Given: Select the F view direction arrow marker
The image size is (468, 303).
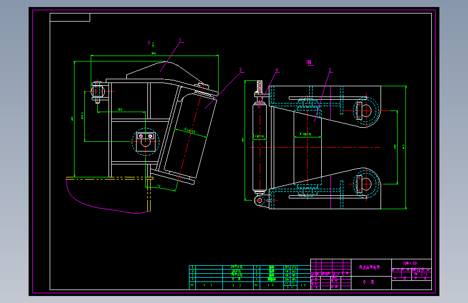Looking at the screenshot, I should click(x=151, y=44).
